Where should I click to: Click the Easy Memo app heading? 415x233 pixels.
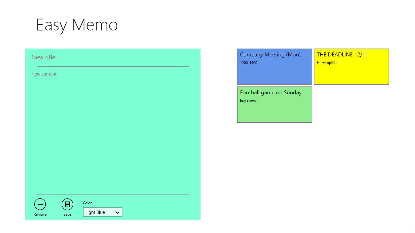tap(77, 25)
